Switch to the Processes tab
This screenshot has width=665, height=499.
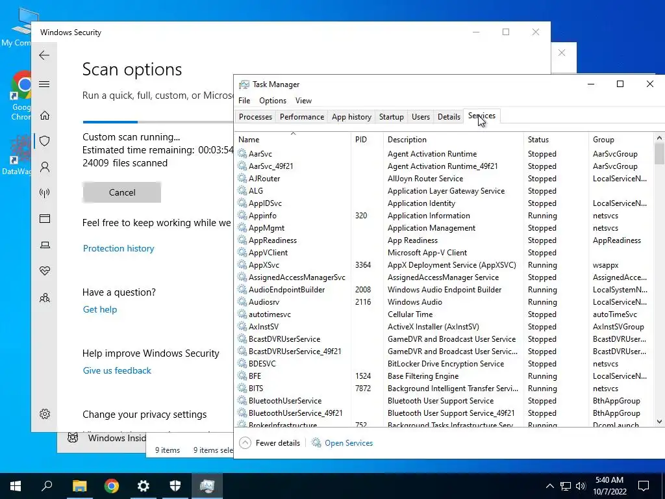[x=255, y=117]
